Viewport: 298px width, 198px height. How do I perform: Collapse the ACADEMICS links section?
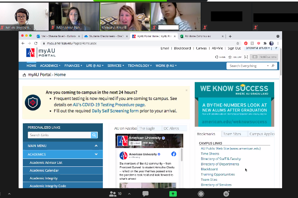pyautogui.click(x=63, y=154)
